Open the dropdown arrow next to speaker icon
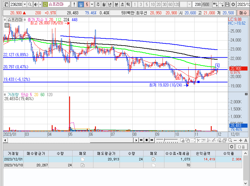The image size is (250, 186). [x=40, y=4]
